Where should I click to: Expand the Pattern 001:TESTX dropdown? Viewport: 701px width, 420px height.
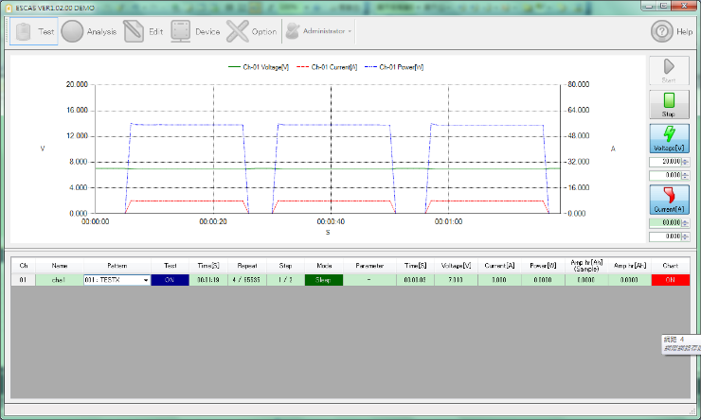[x=145, y=280]
